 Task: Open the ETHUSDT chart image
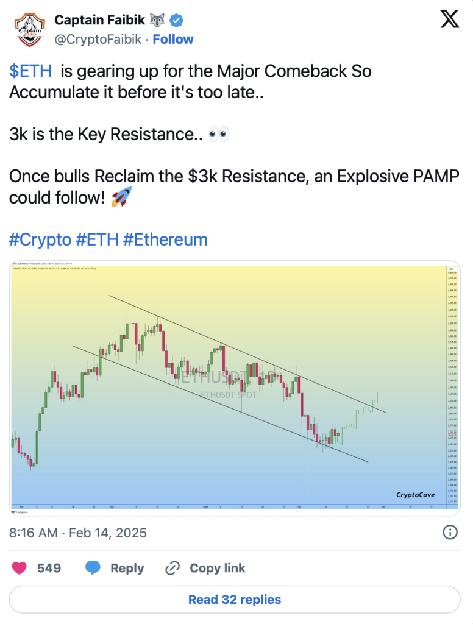(x=235, y=386)
